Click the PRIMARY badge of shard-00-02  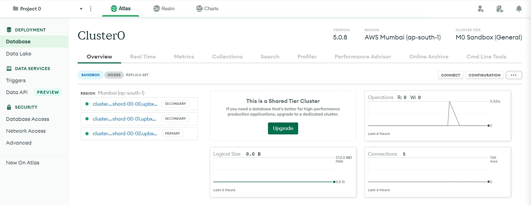172,134
